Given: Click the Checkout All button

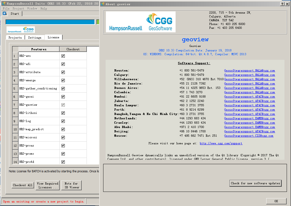Looking at the screenshot, I should tap(23, 185).
